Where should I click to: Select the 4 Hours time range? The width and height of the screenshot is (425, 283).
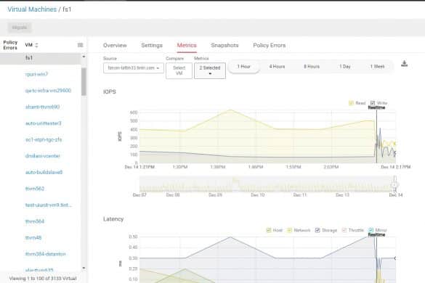(x=277, y=67)
